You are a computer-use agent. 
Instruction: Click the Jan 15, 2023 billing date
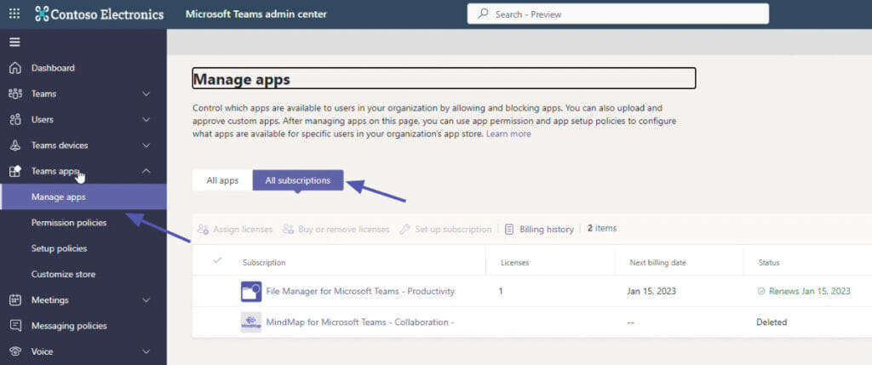651,291
